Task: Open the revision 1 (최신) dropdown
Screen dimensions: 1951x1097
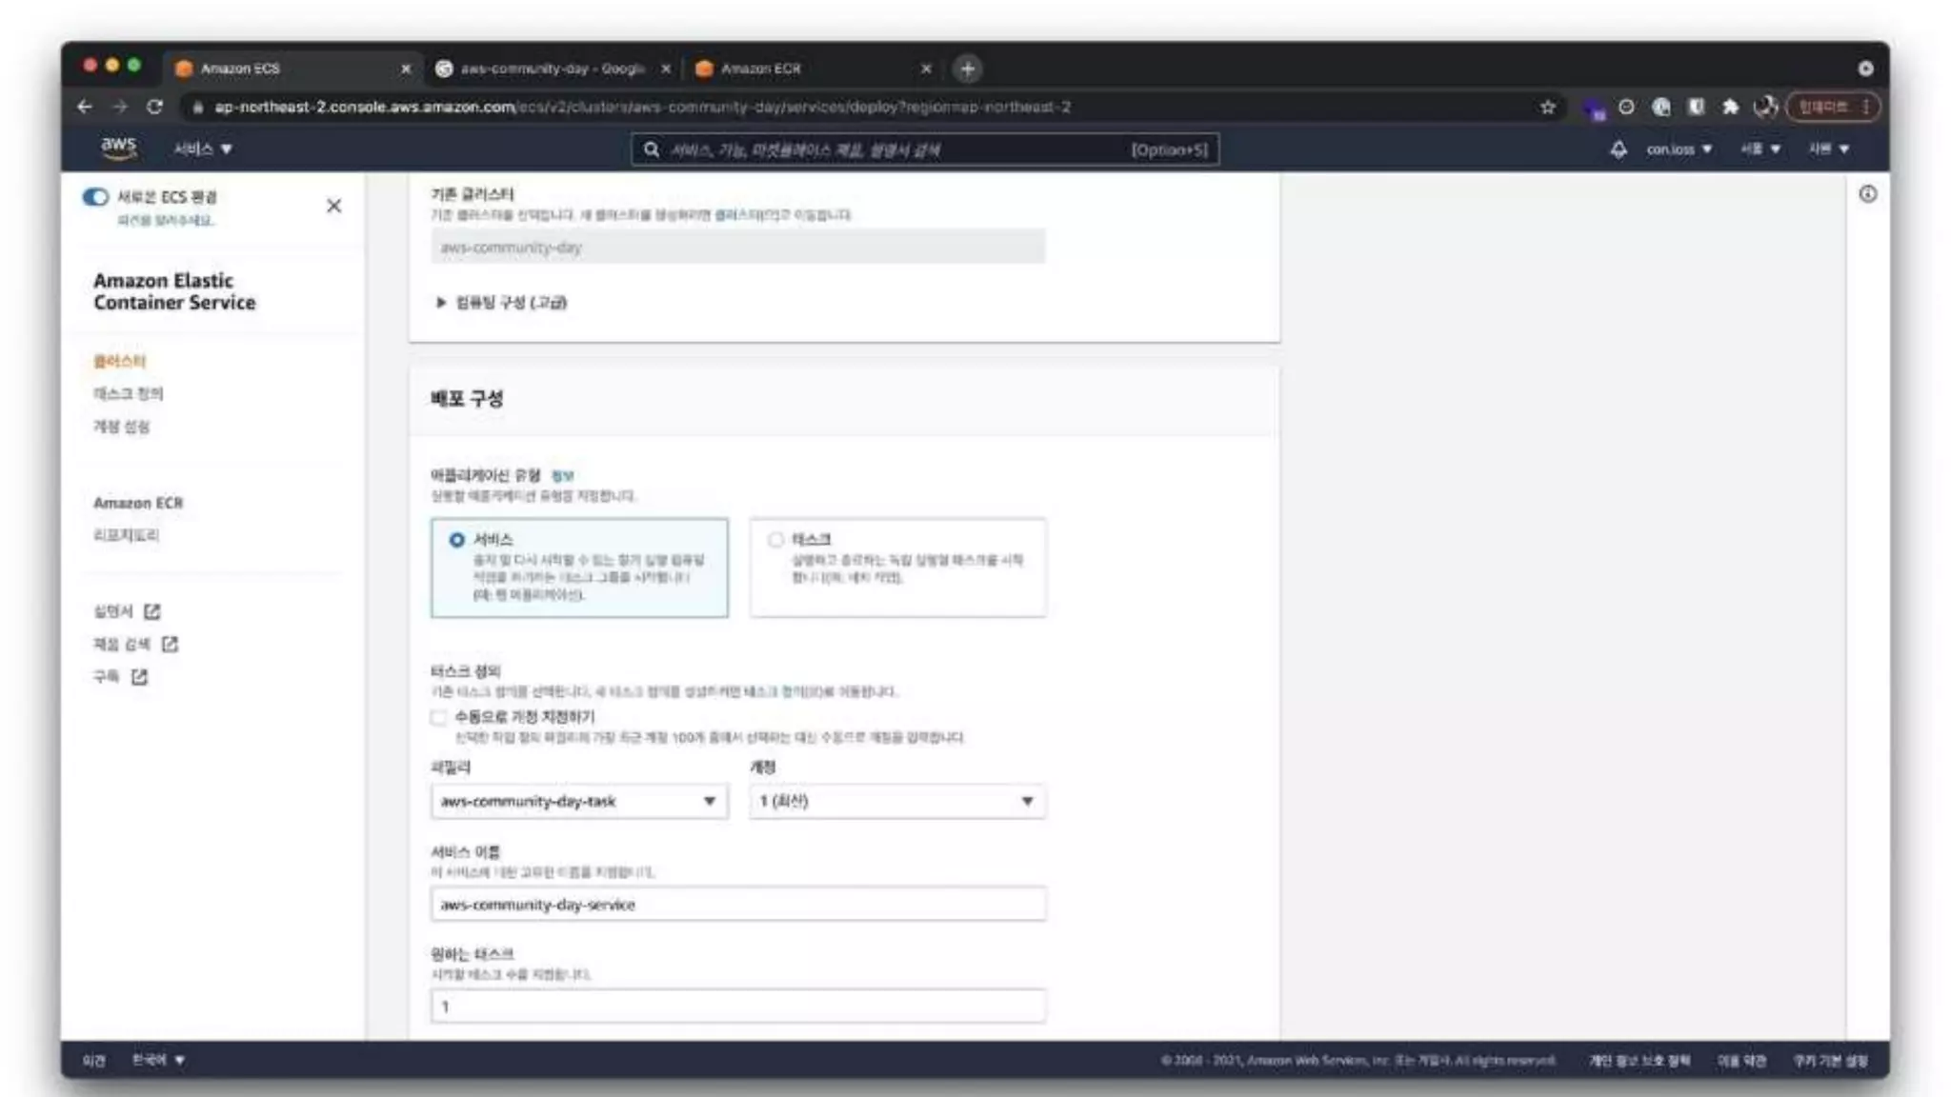Action: coord(896,801)
